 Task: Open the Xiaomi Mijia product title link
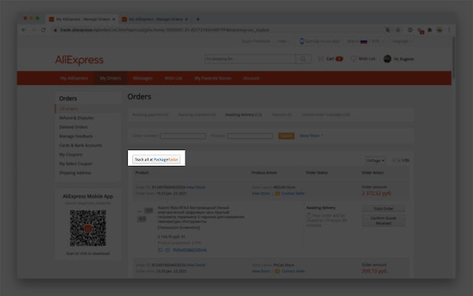[x=201, y=215]
